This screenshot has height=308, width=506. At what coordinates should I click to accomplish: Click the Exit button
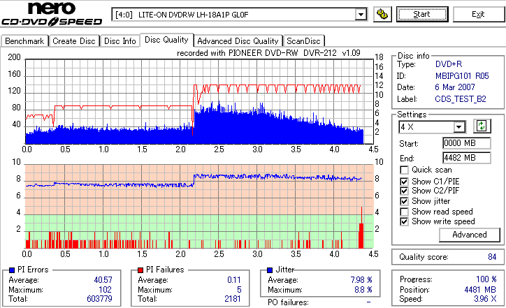coord(478,15)
